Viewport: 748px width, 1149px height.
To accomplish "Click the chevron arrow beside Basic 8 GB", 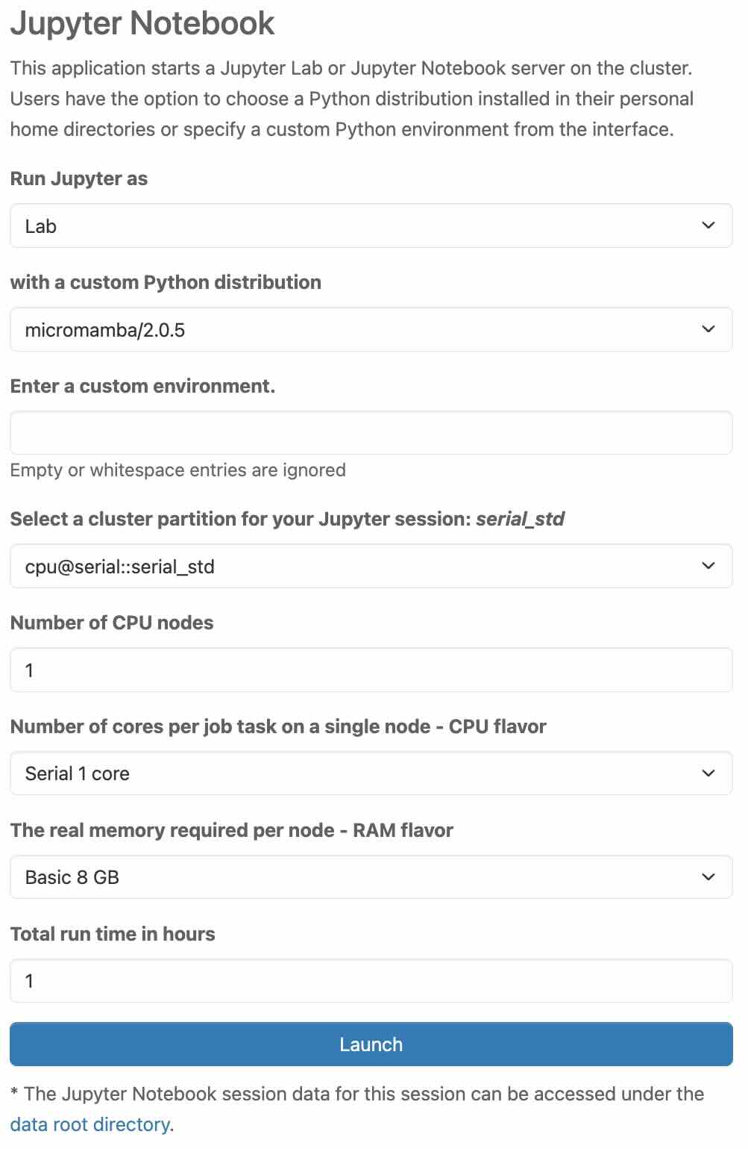I will point(708,876).
